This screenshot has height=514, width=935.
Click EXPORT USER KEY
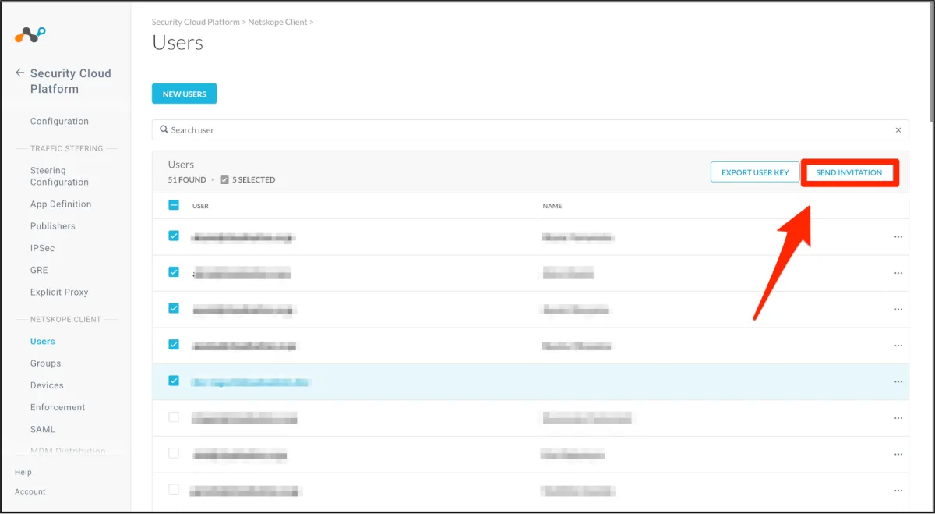(x=755, y=172)
